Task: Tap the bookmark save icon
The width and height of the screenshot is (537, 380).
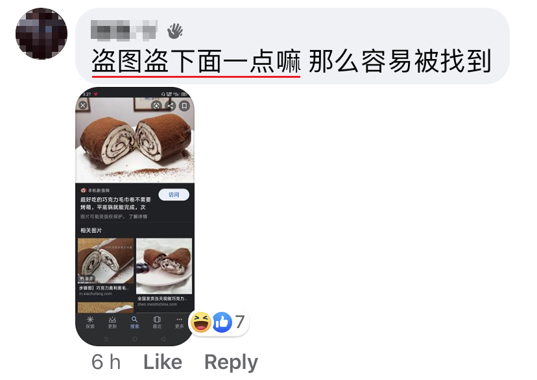Action: [x=184, y=106]
